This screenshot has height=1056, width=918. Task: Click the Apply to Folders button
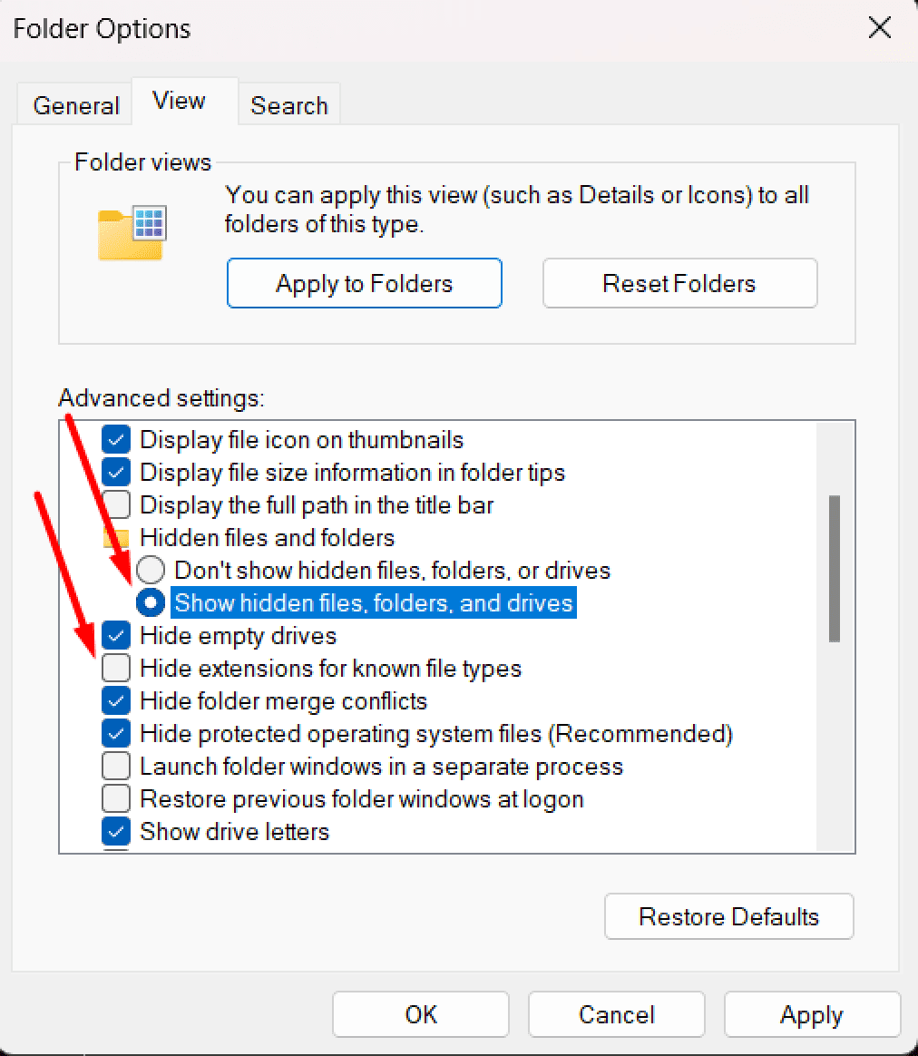click(364, 283)
